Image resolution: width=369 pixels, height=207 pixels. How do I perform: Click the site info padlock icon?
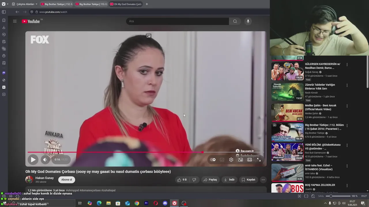[x=36, y=12]
